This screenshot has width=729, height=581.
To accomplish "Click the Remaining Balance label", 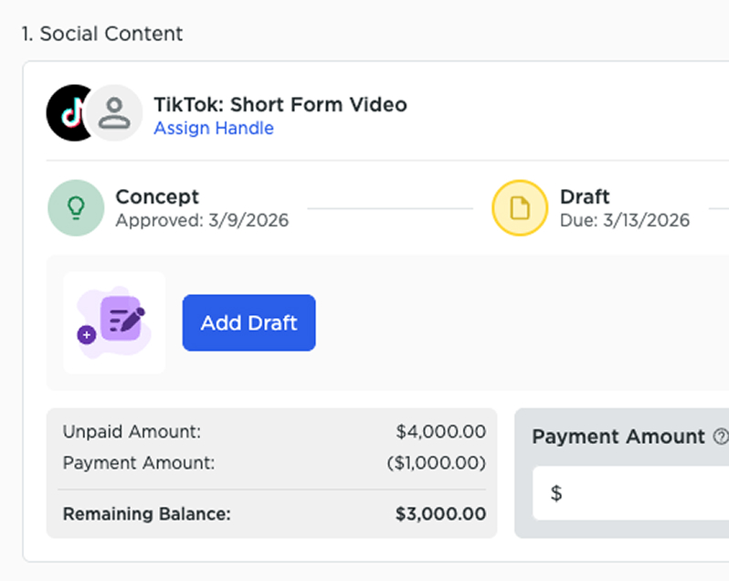I will [x=147, y=514].
